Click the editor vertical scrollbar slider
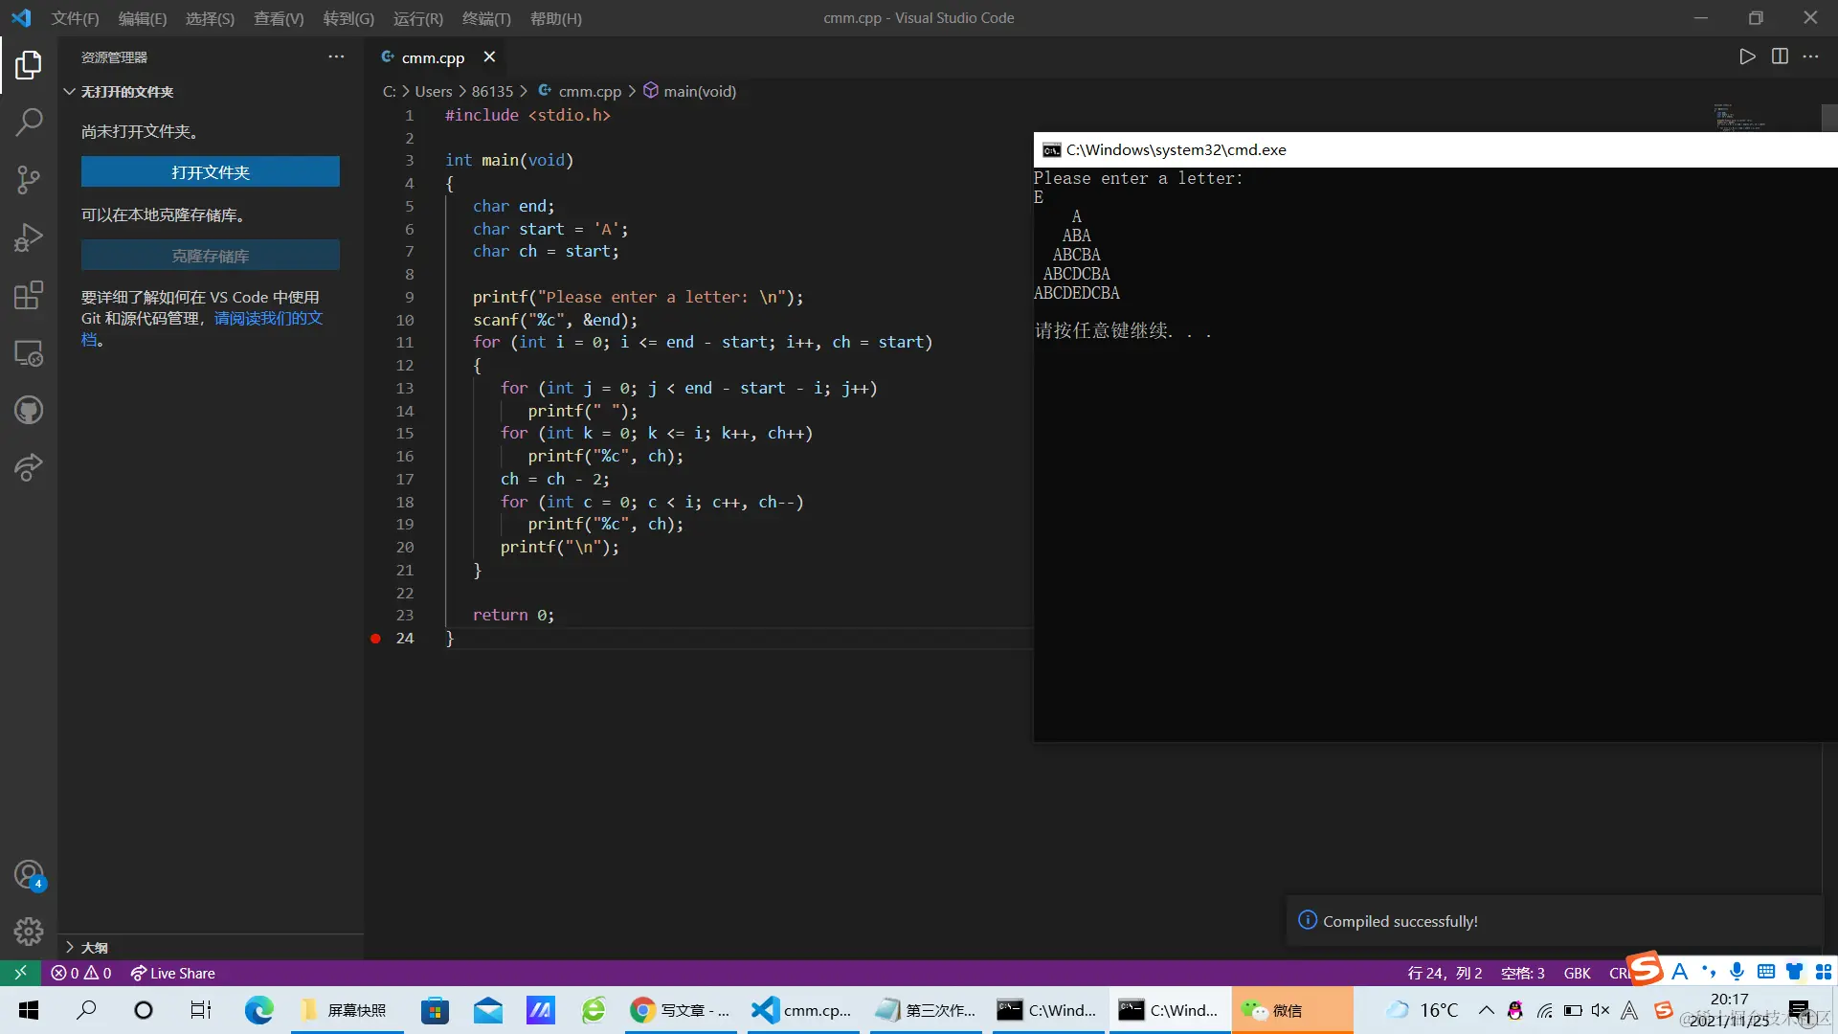This screenshot has height=1034, width=1838. 1828,118
